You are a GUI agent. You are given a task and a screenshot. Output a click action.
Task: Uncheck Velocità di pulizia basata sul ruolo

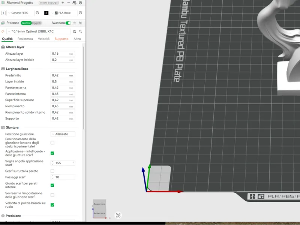pyautogui.click(x=52, y=205)
